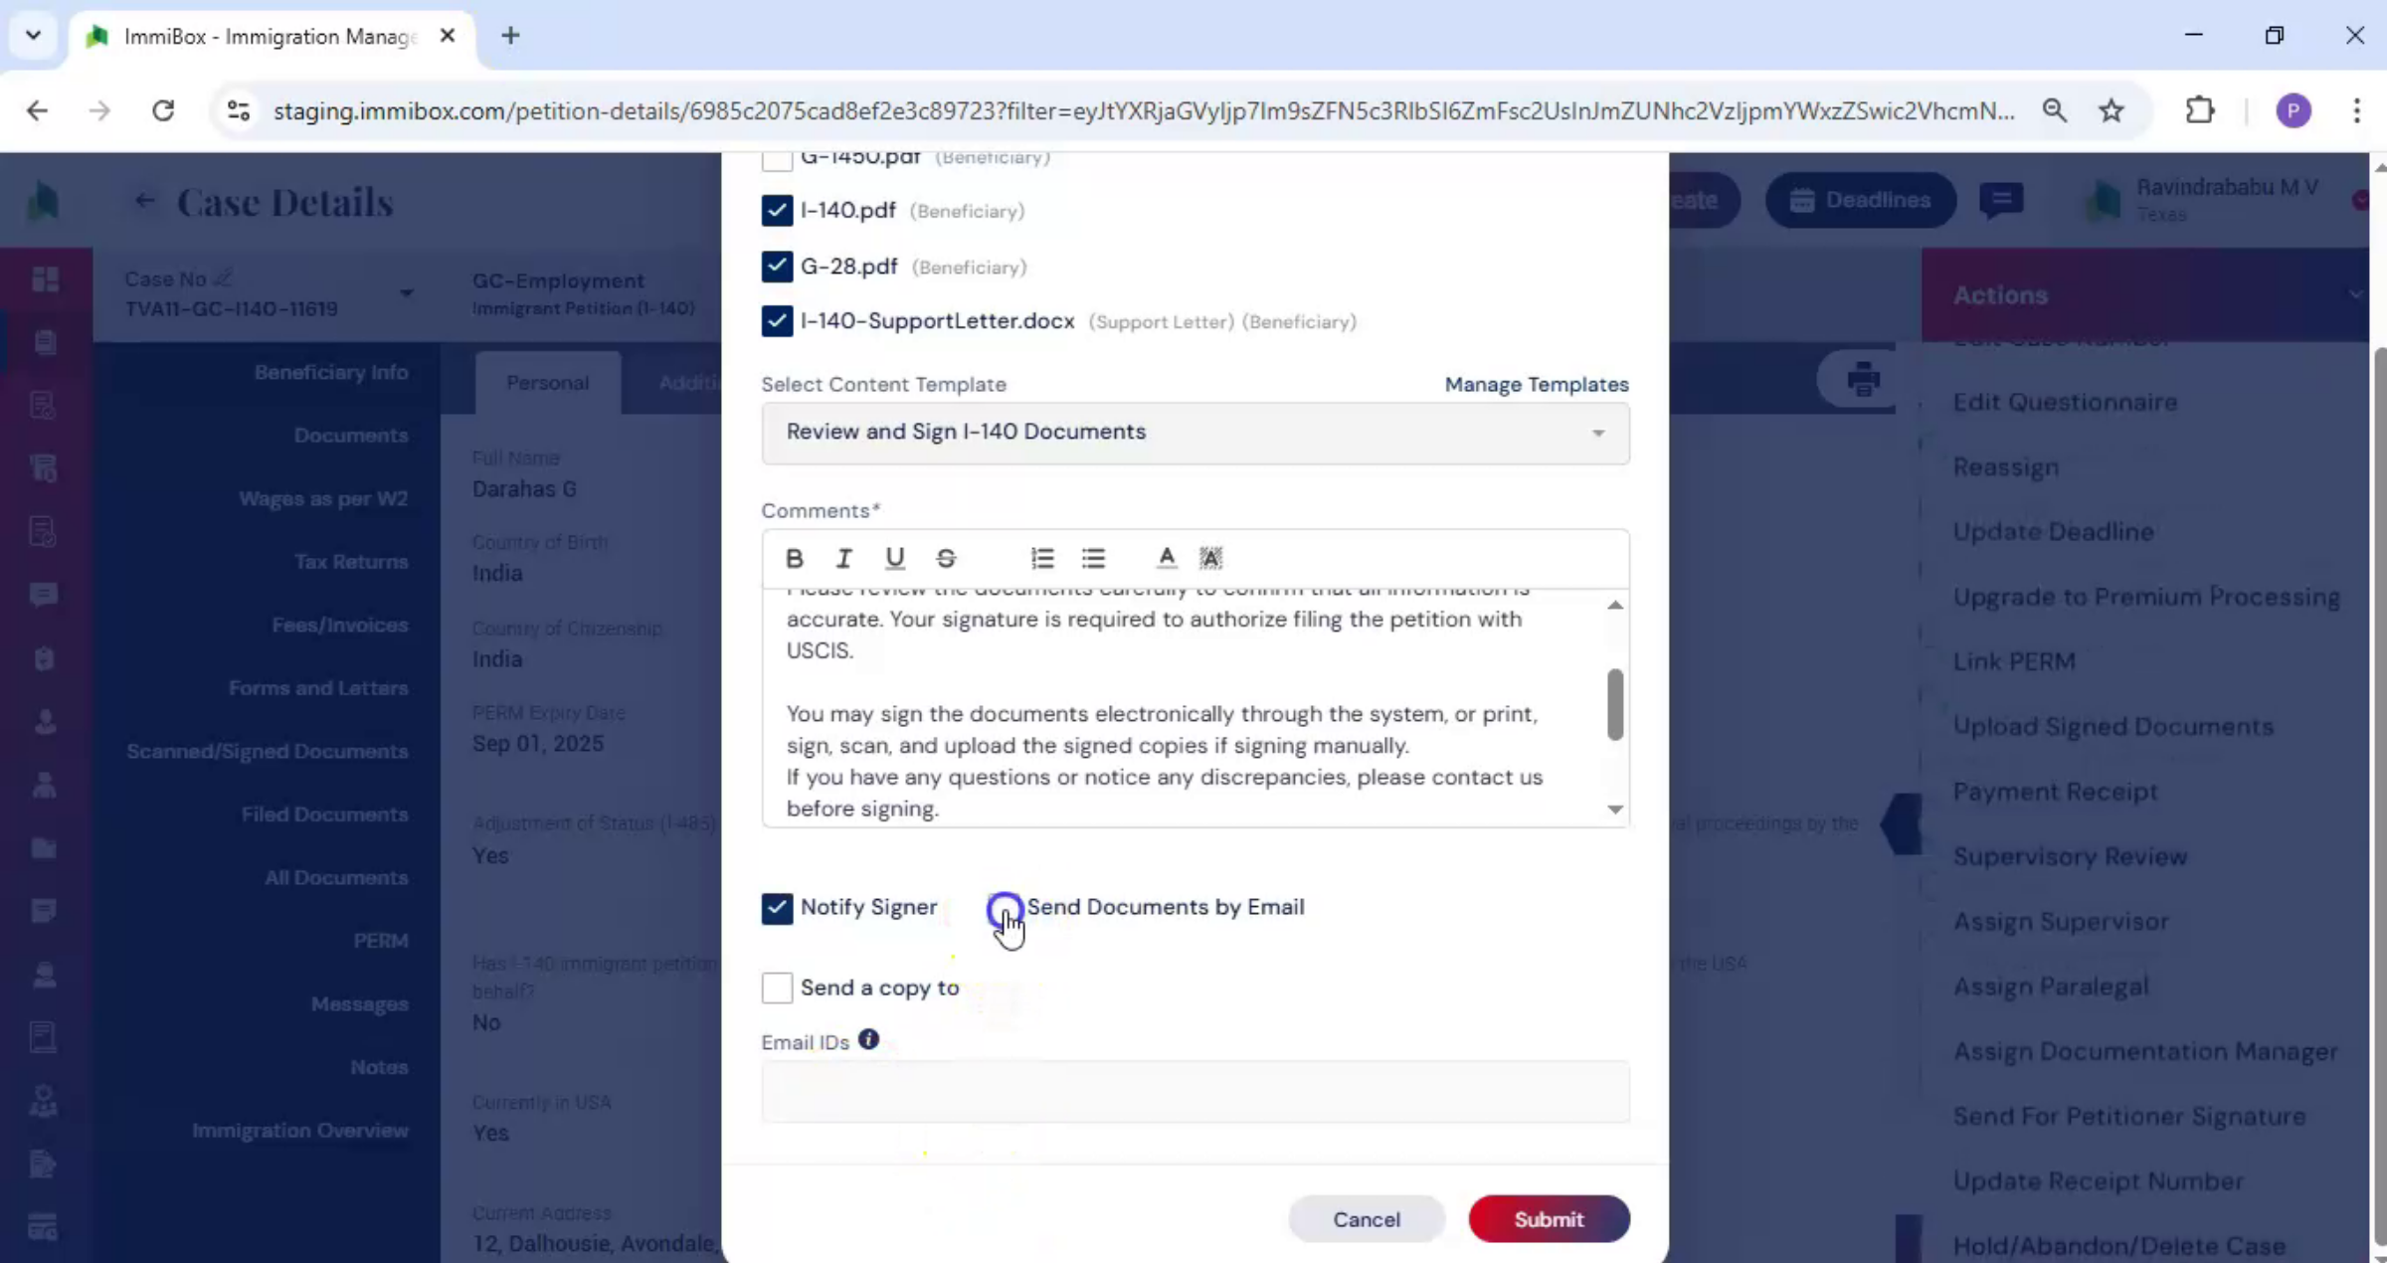Reload the page
The width and height of the screenshot is (2387, 1263).
pos(163,110)
